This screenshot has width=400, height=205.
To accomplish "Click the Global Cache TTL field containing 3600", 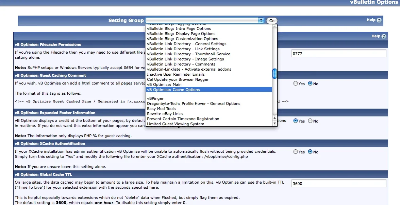I will click(x=339, y=184).
